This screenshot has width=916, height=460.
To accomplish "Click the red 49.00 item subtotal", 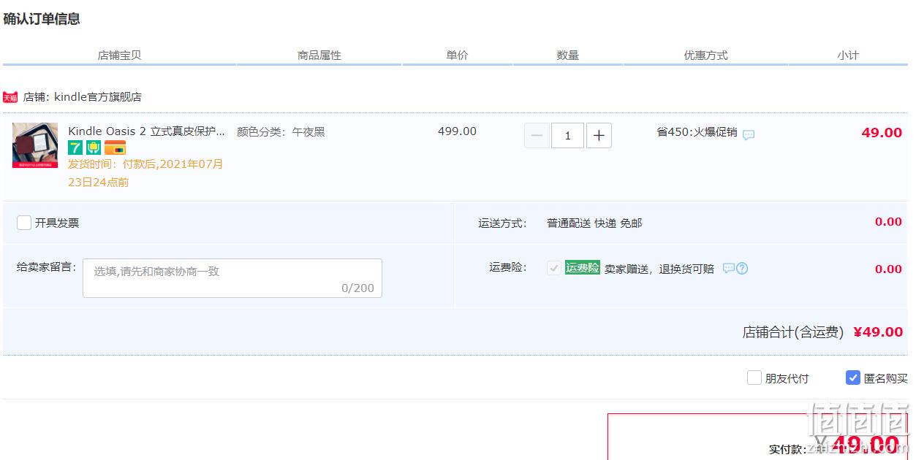I will [882, 132].
